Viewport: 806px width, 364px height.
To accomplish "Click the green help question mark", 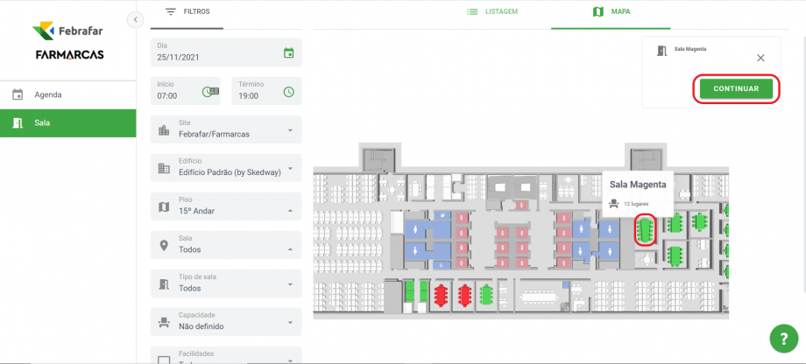I will (x=781, y=339).
